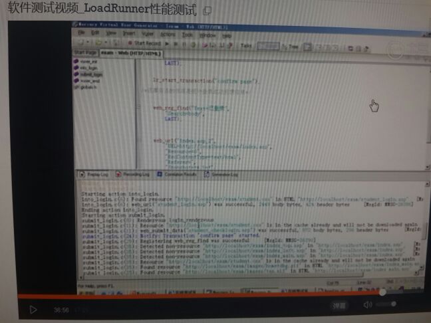The image size is (431, 323).
Task: Switch to the Start Page tab
Action: (85, 53)
